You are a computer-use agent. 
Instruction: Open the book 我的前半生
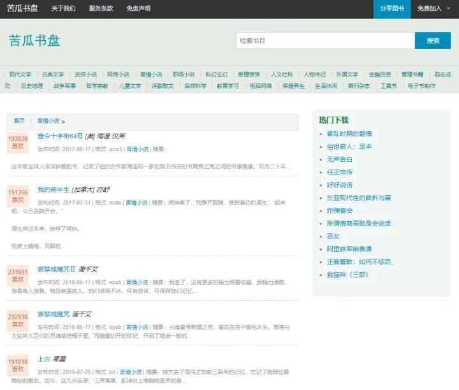pos(54,190)
